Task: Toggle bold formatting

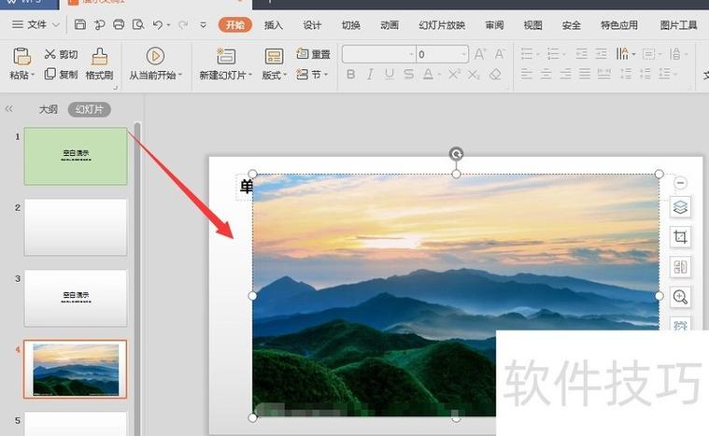Action: click(x=350, y=74)
